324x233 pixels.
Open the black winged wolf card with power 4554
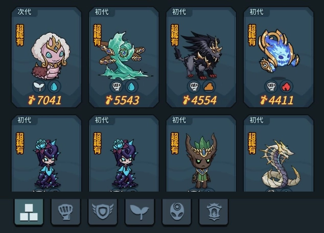201,57
